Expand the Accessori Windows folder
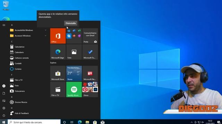The height and width of the screenshot is (124, 222). (x=28, y=36)
